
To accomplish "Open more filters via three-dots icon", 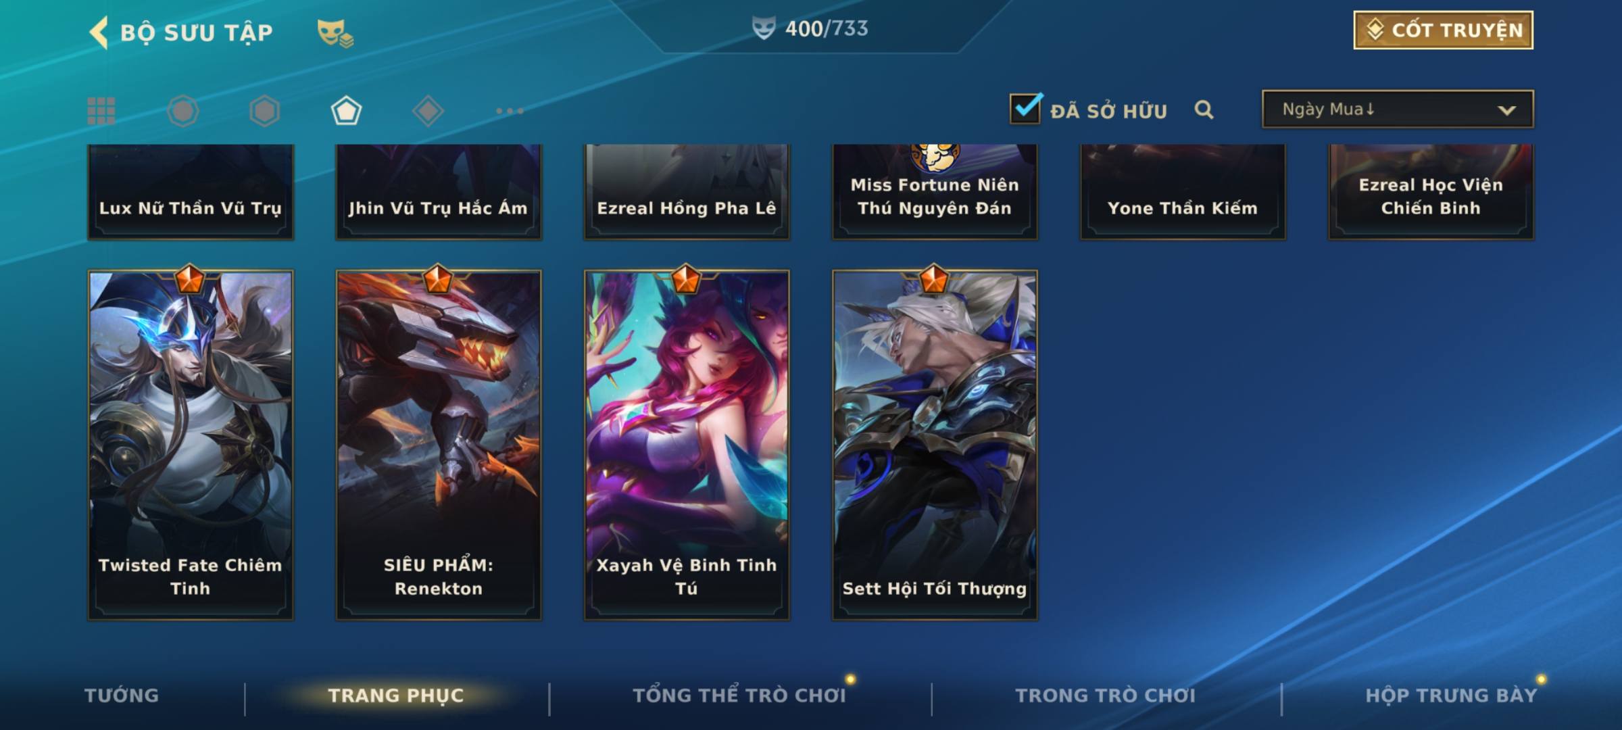I will point(510,111).
